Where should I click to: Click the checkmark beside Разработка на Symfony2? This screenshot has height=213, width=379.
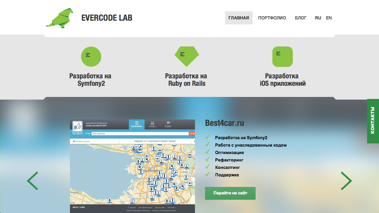pyautogui.click(x=207, y=137)
